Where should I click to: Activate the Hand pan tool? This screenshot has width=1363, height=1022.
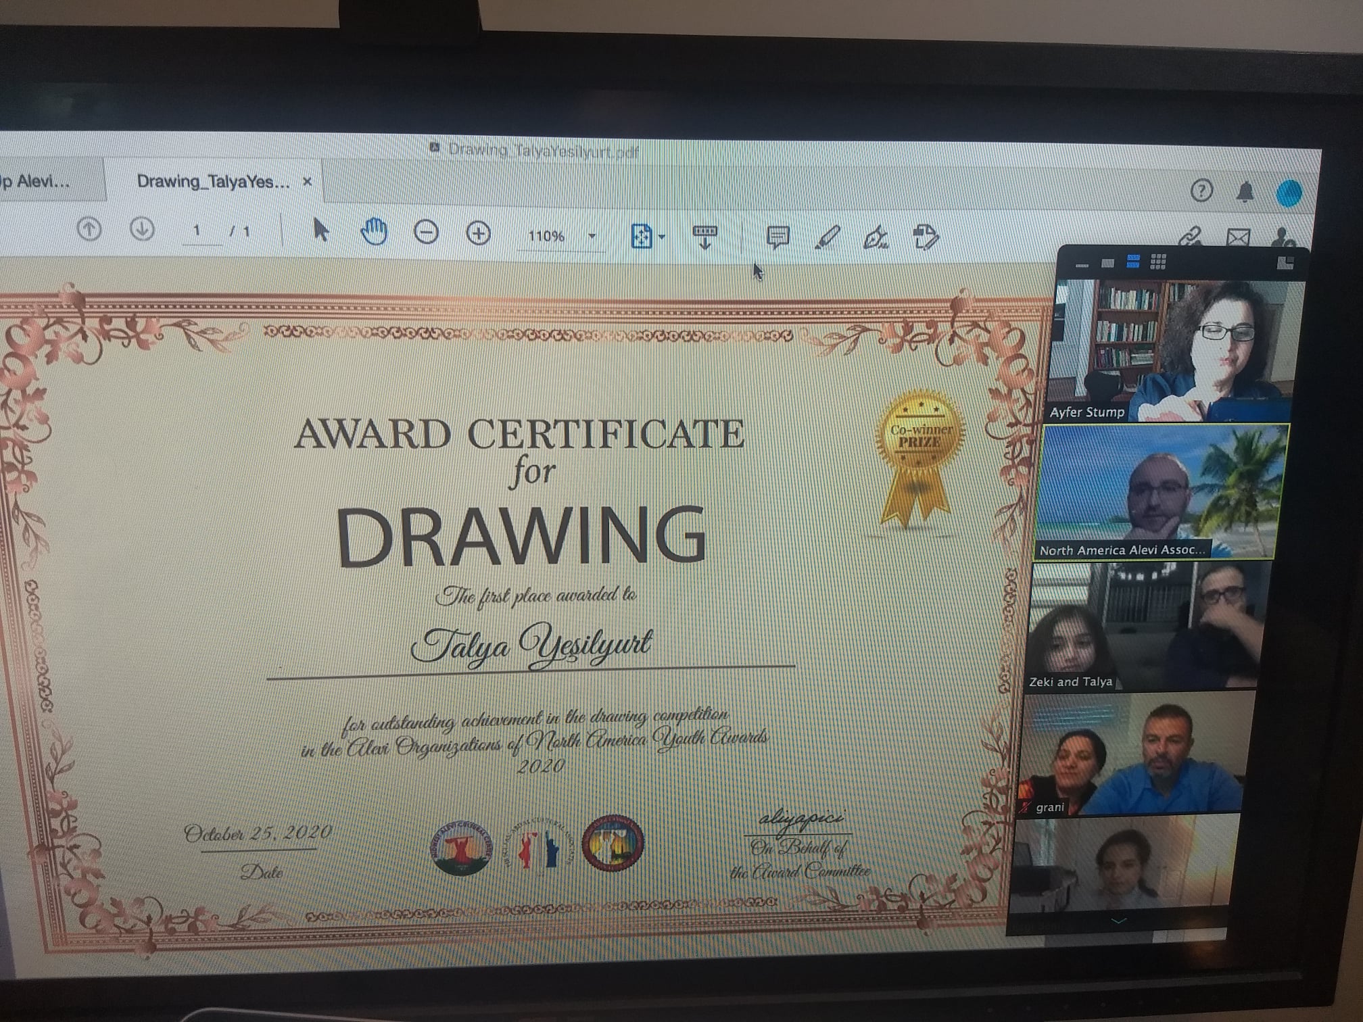(373, 232)
